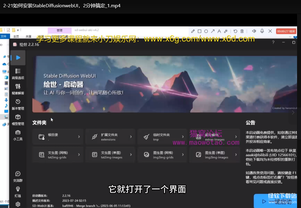The height and width of the screenshot is (208, 301).
Task: Open extras-images folder chevron
Action: point(236,136)
